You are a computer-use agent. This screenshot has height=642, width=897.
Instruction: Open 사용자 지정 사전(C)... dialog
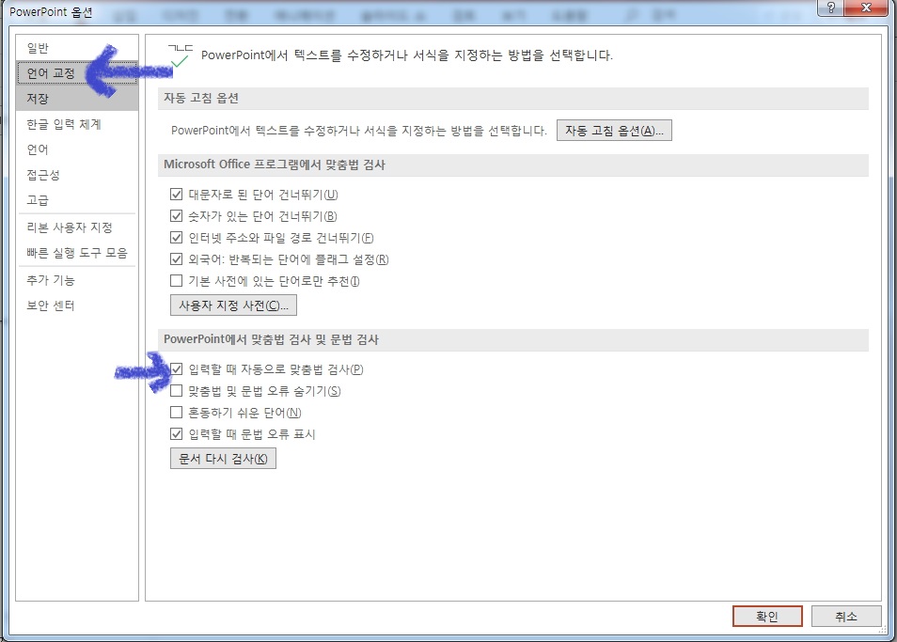pos(233,305)
